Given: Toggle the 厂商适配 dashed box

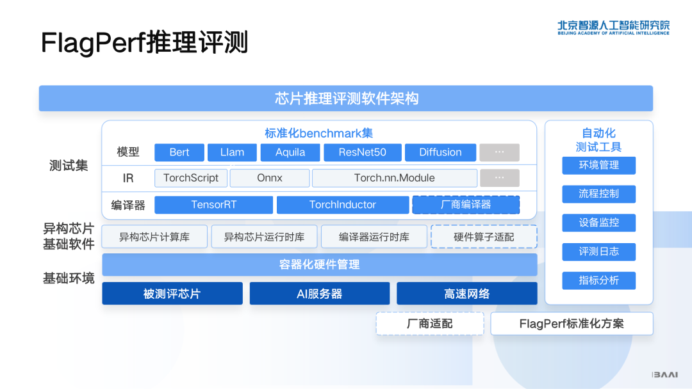Looking at the screenshot, I should (429, 324).
